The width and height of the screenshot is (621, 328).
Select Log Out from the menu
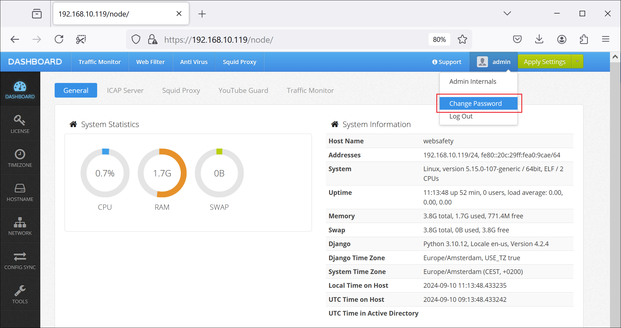478,116
